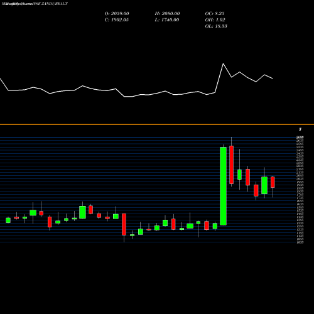Click the open price text O: 2059.00

117,14
